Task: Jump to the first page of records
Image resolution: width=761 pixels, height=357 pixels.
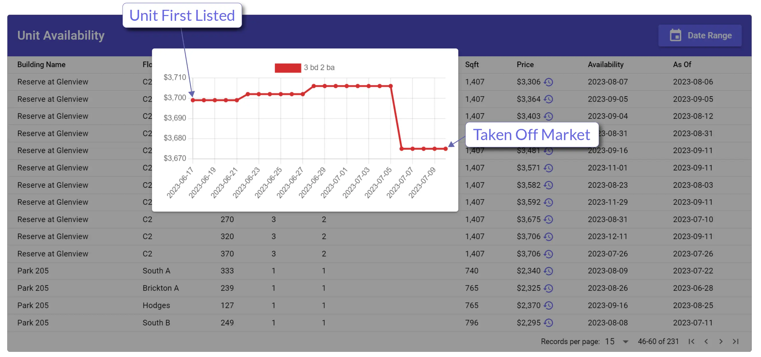Action: (x=691, y=341)
